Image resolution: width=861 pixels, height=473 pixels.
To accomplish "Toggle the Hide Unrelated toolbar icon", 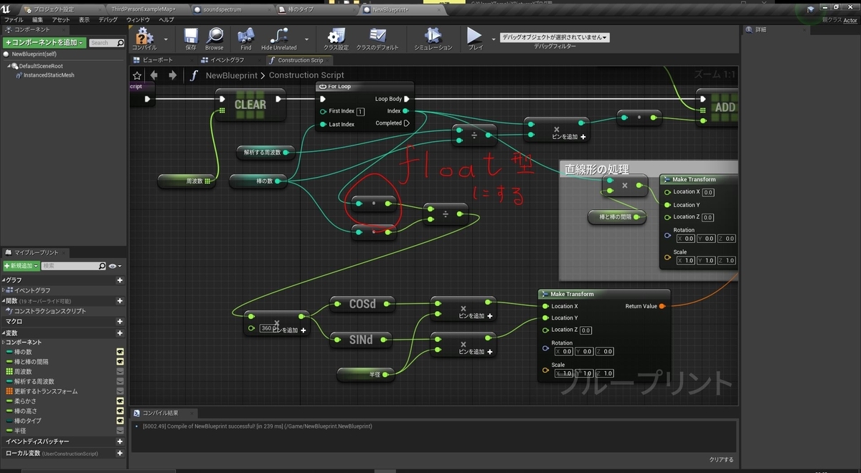I will pos(278,37).
